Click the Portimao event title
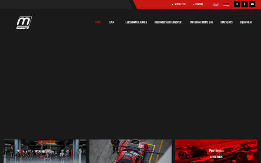261x163 pixels. [x=216, y=151]
